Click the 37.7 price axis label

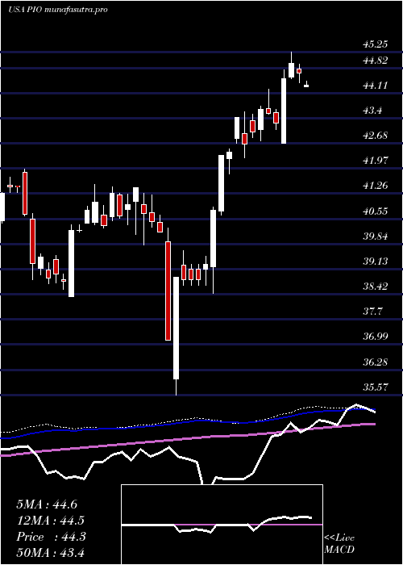pyautogui.click(x=372, y=312)
